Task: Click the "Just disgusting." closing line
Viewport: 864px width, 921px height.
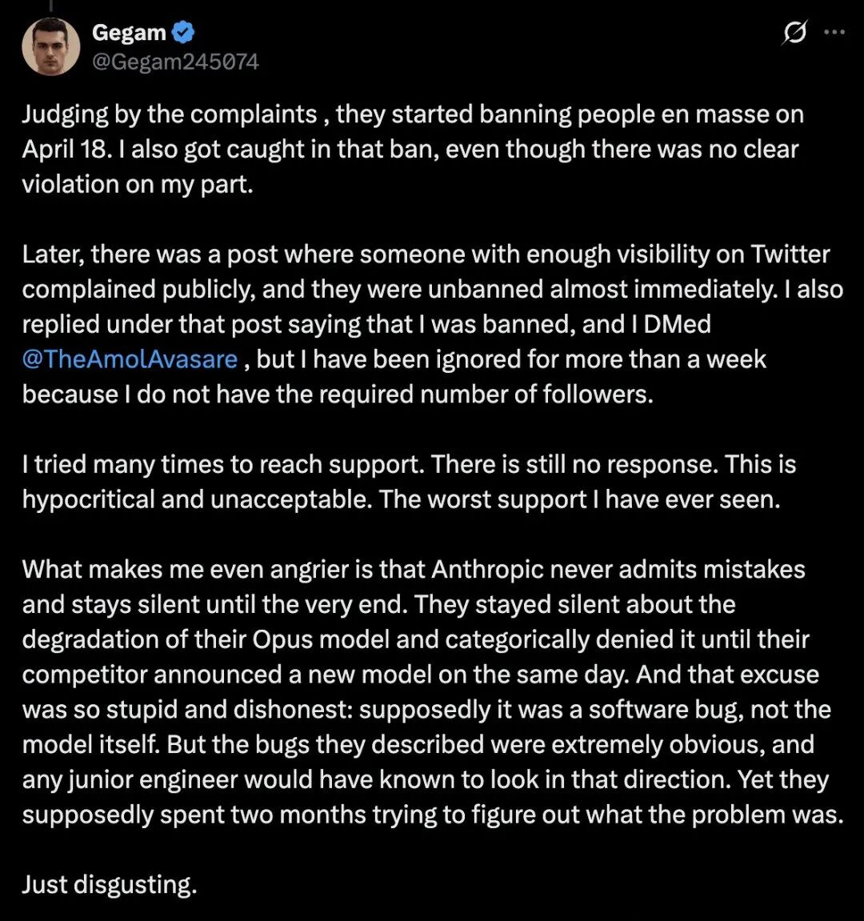Action: 109,884
